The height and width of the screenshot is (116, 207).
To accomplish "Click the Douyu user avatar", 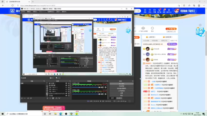I will coord(176,11).
